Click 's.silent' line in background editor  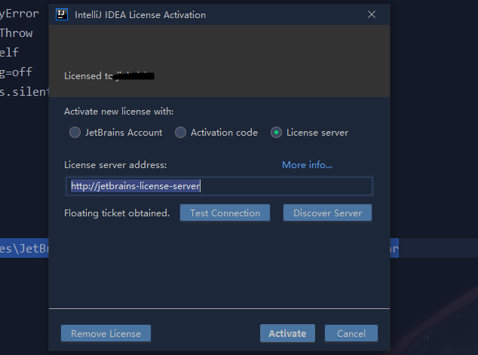click(24, 91)
